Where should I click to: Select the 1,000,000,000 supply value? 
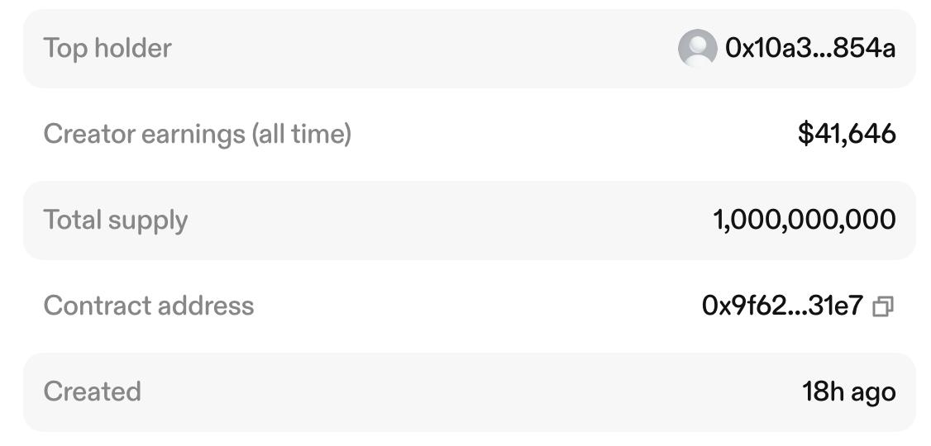pyautogui.click(x=804, y=221)
